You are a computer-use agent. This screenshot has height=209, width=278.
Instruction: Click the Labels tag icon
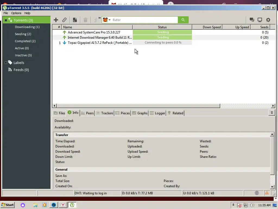[x=10, y=62]
